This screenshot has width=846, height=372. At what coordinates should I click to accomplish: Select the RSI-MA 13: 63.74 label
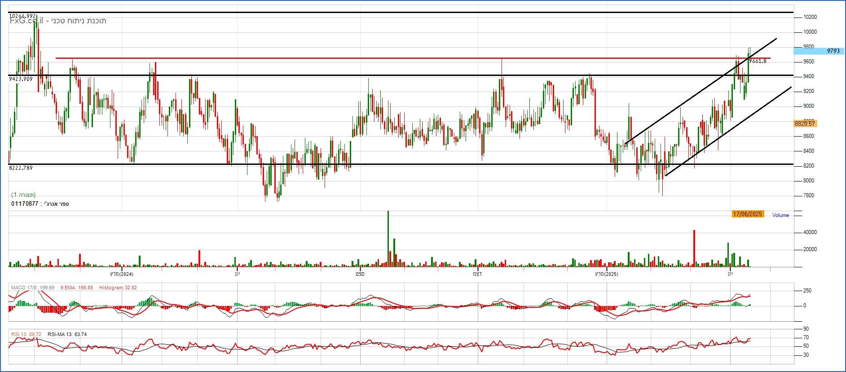click(x=67, y=334)
